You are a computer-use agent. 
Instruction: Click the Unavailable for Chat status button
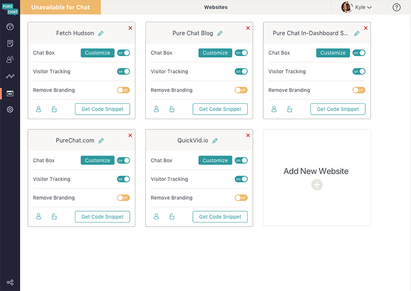coord(60,7)
